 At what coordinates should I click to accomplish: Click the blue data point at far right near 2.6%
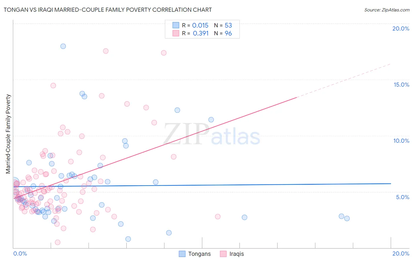pyautogui.click(x=347, y=218)
